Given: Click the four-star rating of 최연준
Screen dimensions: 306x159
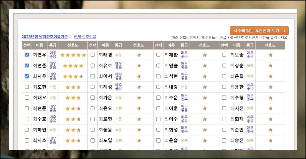Looking at the screenshot, I should pos(73,66).
